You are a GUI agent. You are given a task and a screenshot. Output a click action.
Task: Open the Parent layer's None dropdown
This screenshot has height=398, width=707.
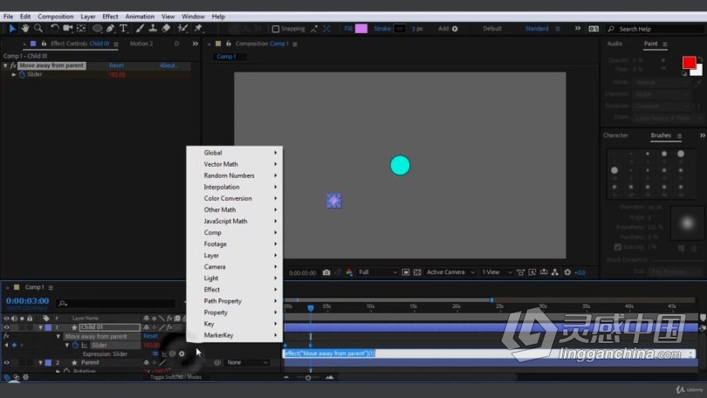247,362
